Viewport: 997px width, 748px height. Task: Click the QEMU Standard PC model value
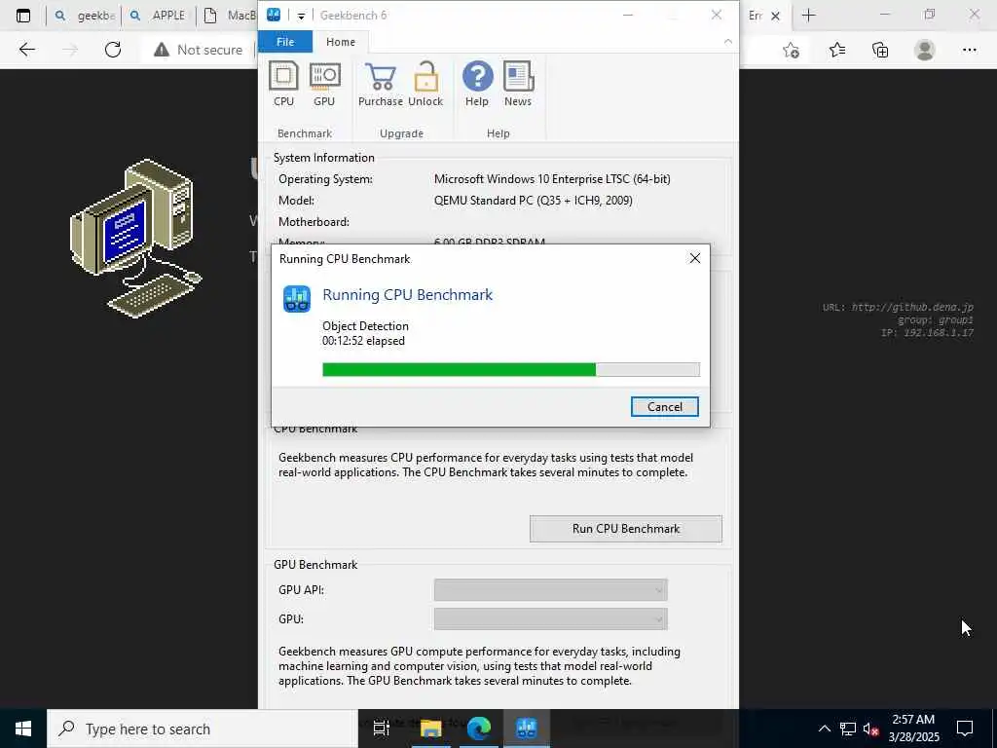533,201
